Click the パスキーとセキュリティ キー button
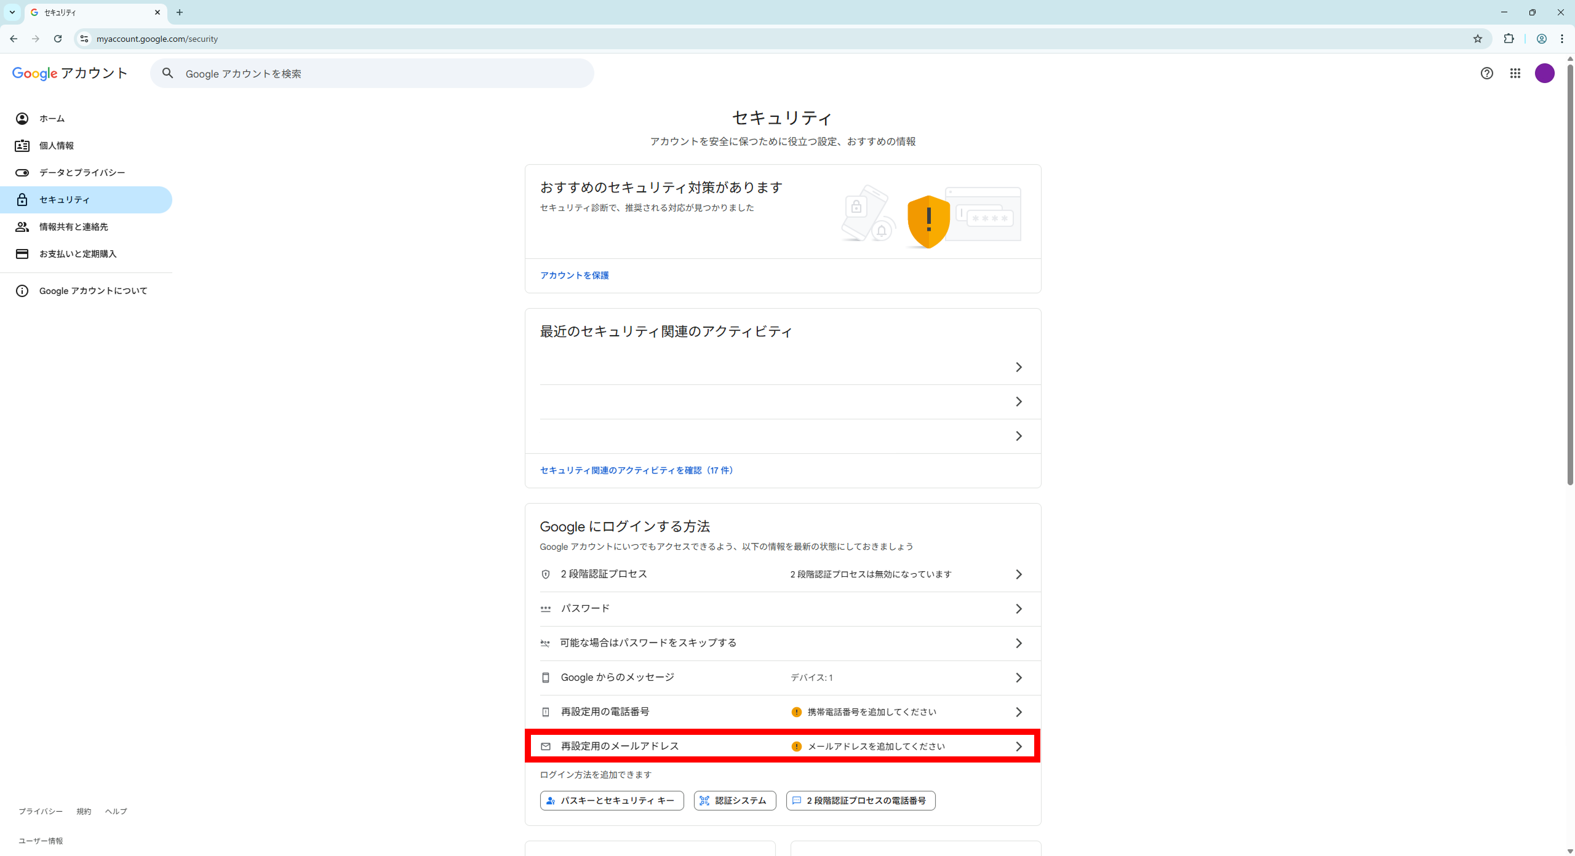1575x856 pixels. tap(612, 801)
